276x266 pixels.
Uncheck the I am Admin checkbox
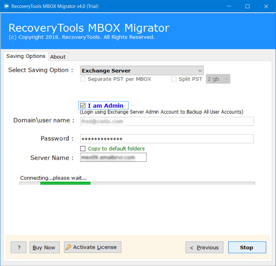pyautogui.click(x=83, y=106)
